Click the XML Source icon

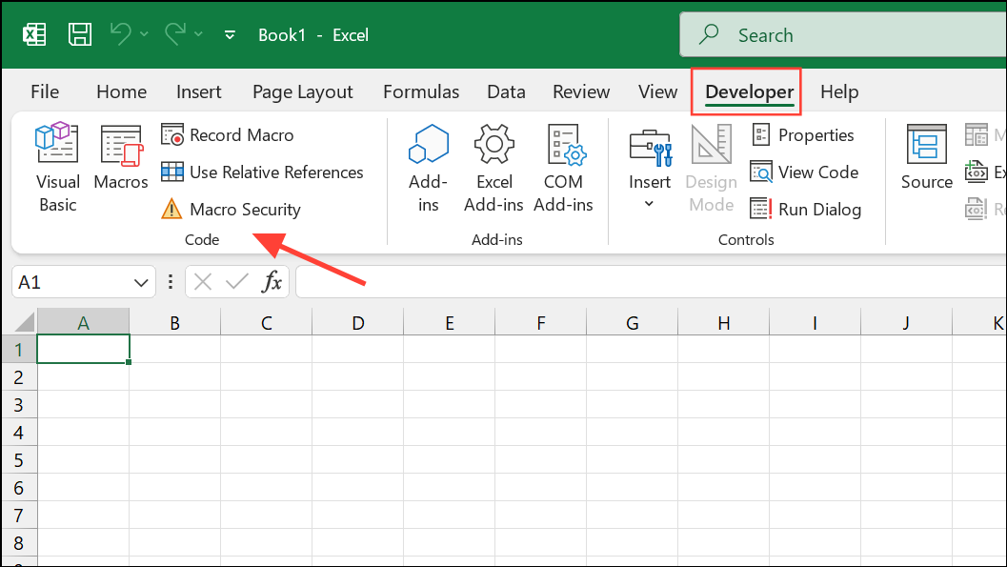(926, 157)
